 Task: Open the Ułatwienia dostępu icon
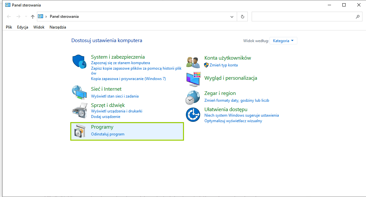click(x=193, y=115)
